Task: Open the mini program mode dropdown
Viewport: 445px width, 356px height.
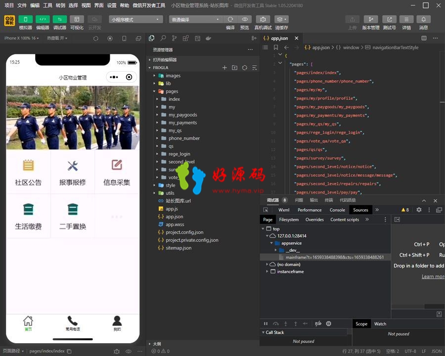Action: pos(135,19)
